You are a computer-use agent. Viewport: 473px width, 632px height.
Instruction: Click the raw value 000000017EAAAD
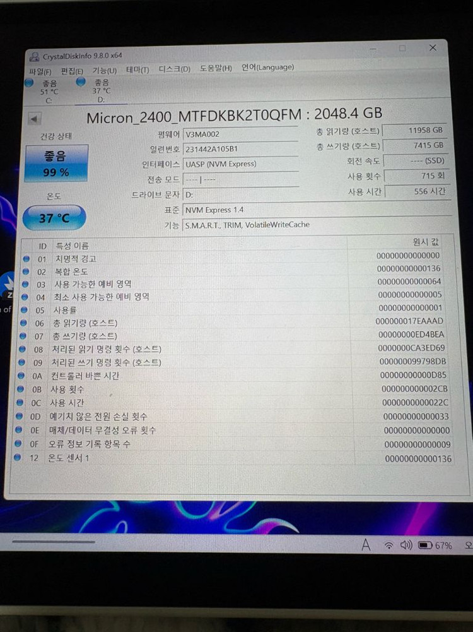(x=409, y=321)
